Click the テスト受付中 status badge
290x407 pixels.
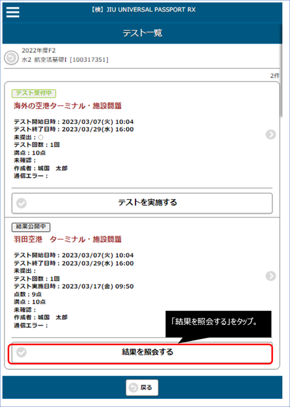(34, 93)
